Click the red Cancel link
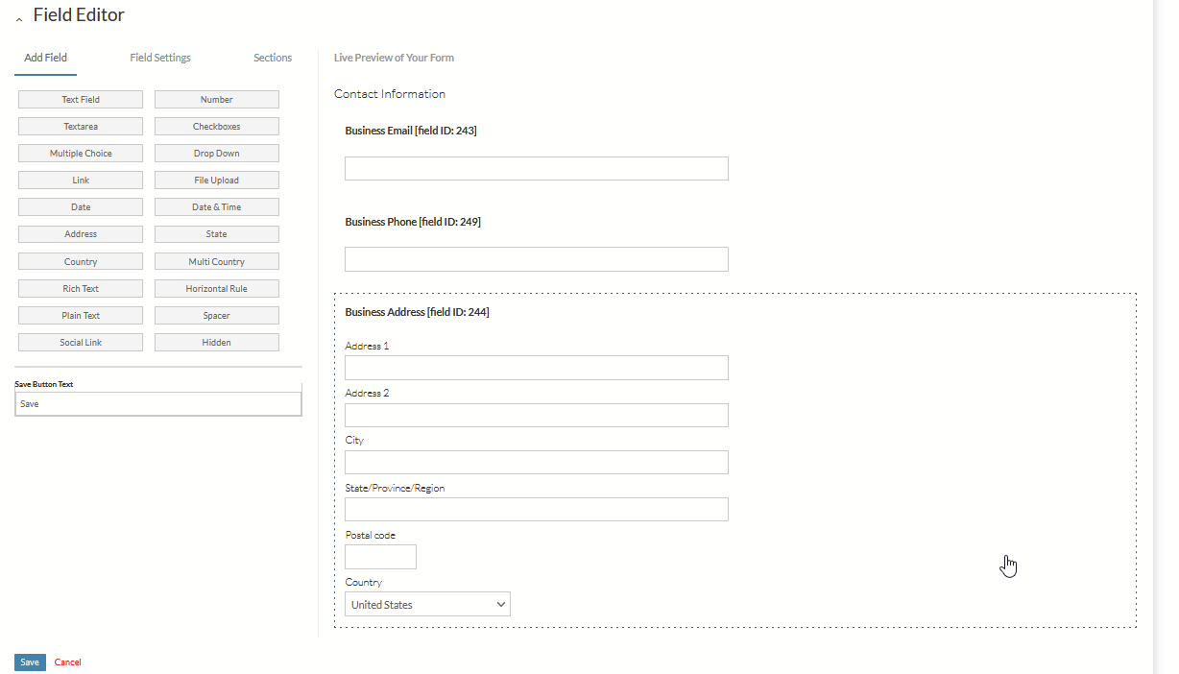 (x=68, y=662)
